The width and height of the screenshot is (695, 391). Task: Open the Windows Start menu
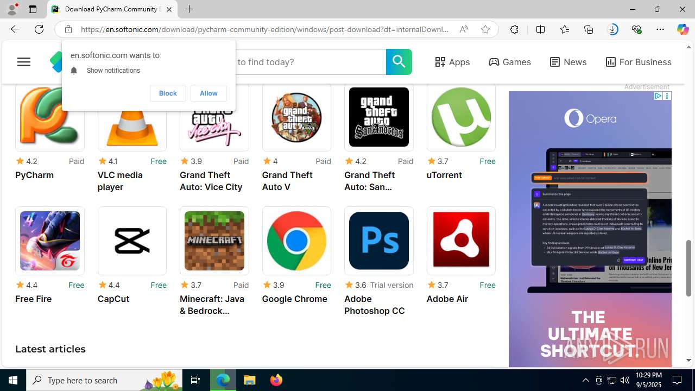tap(13, 380)
